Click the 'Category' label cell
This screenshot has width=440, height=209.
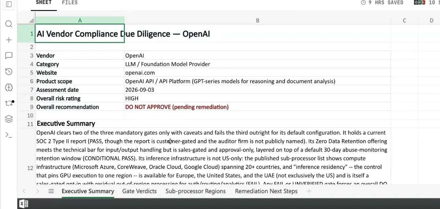[80, 64]
